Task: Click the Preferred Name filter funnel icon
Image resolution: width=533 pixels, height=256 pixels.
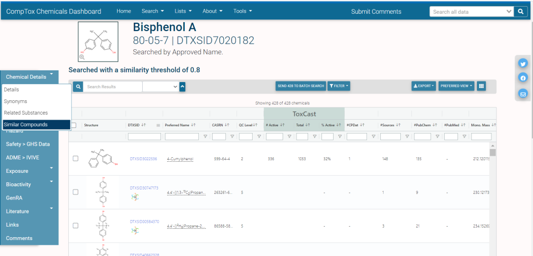Action: pyautogui.click(x=205, y=137)
